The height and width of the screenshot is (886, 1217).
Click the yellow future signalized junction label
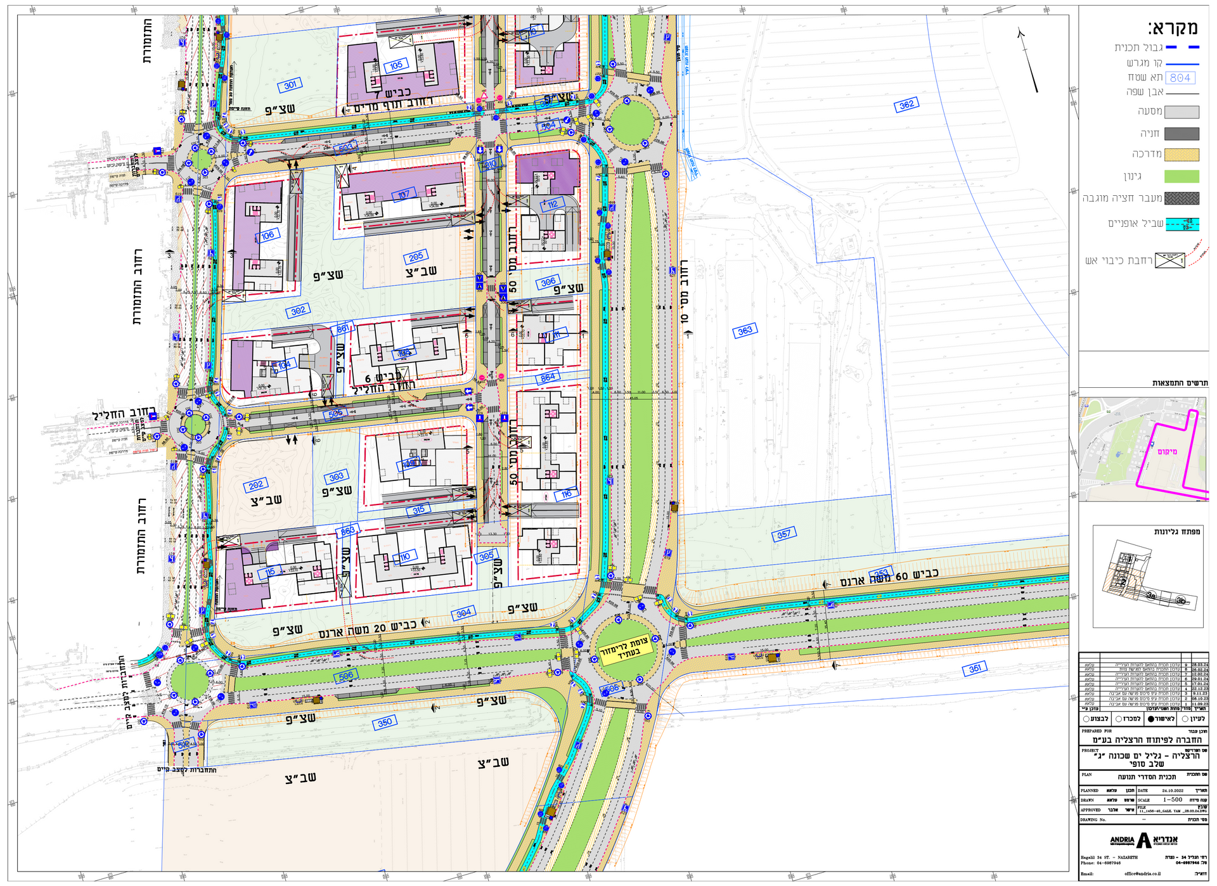click(x=626, y=649)
